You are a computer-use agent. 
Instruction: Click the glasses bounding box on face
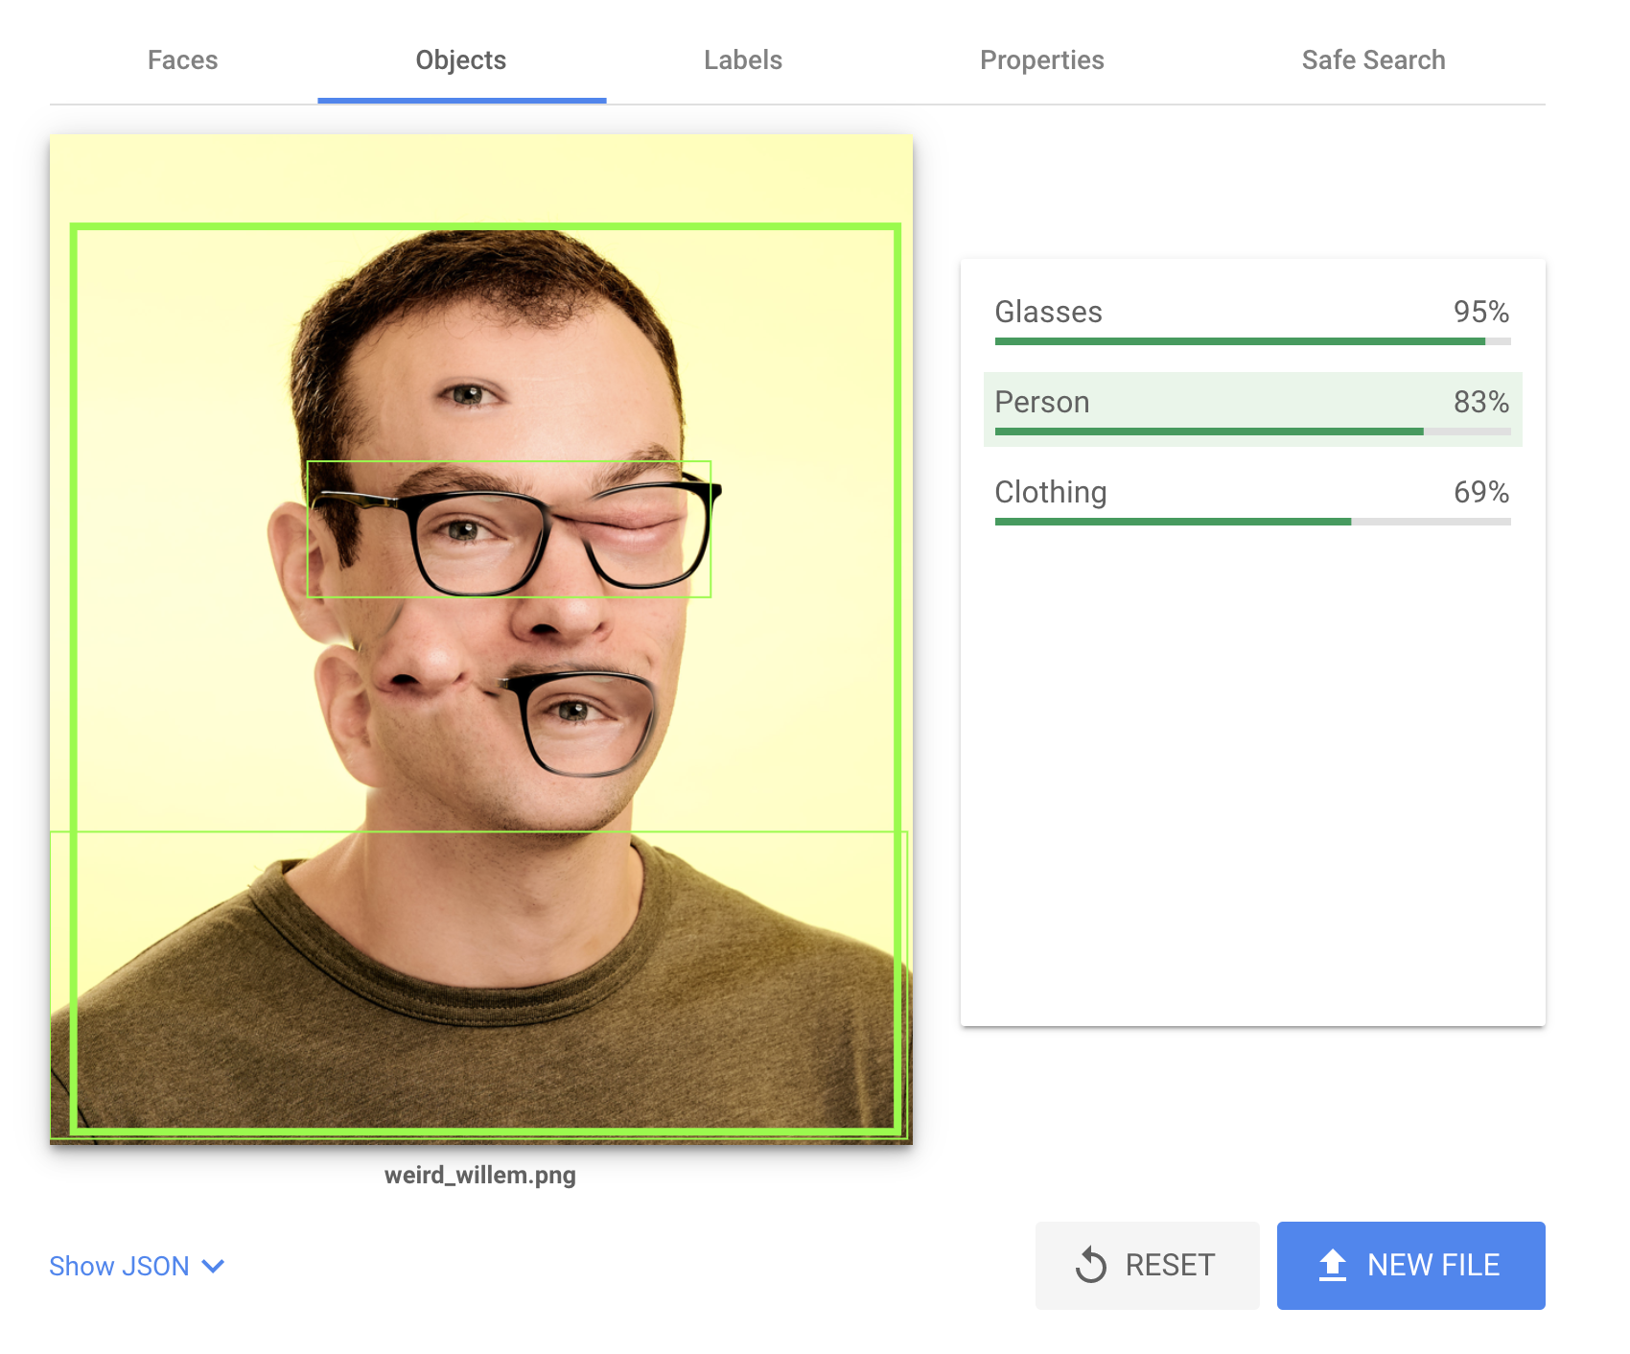[508, 529]
